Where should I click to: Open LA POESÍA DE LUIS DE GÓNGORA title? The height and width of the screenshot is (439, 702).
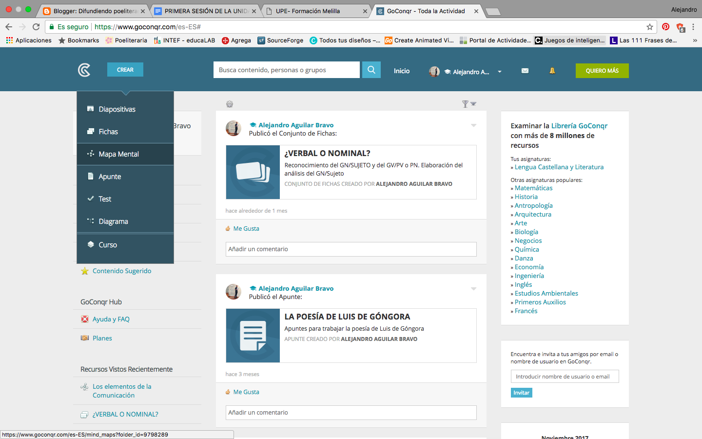(347, 317)
